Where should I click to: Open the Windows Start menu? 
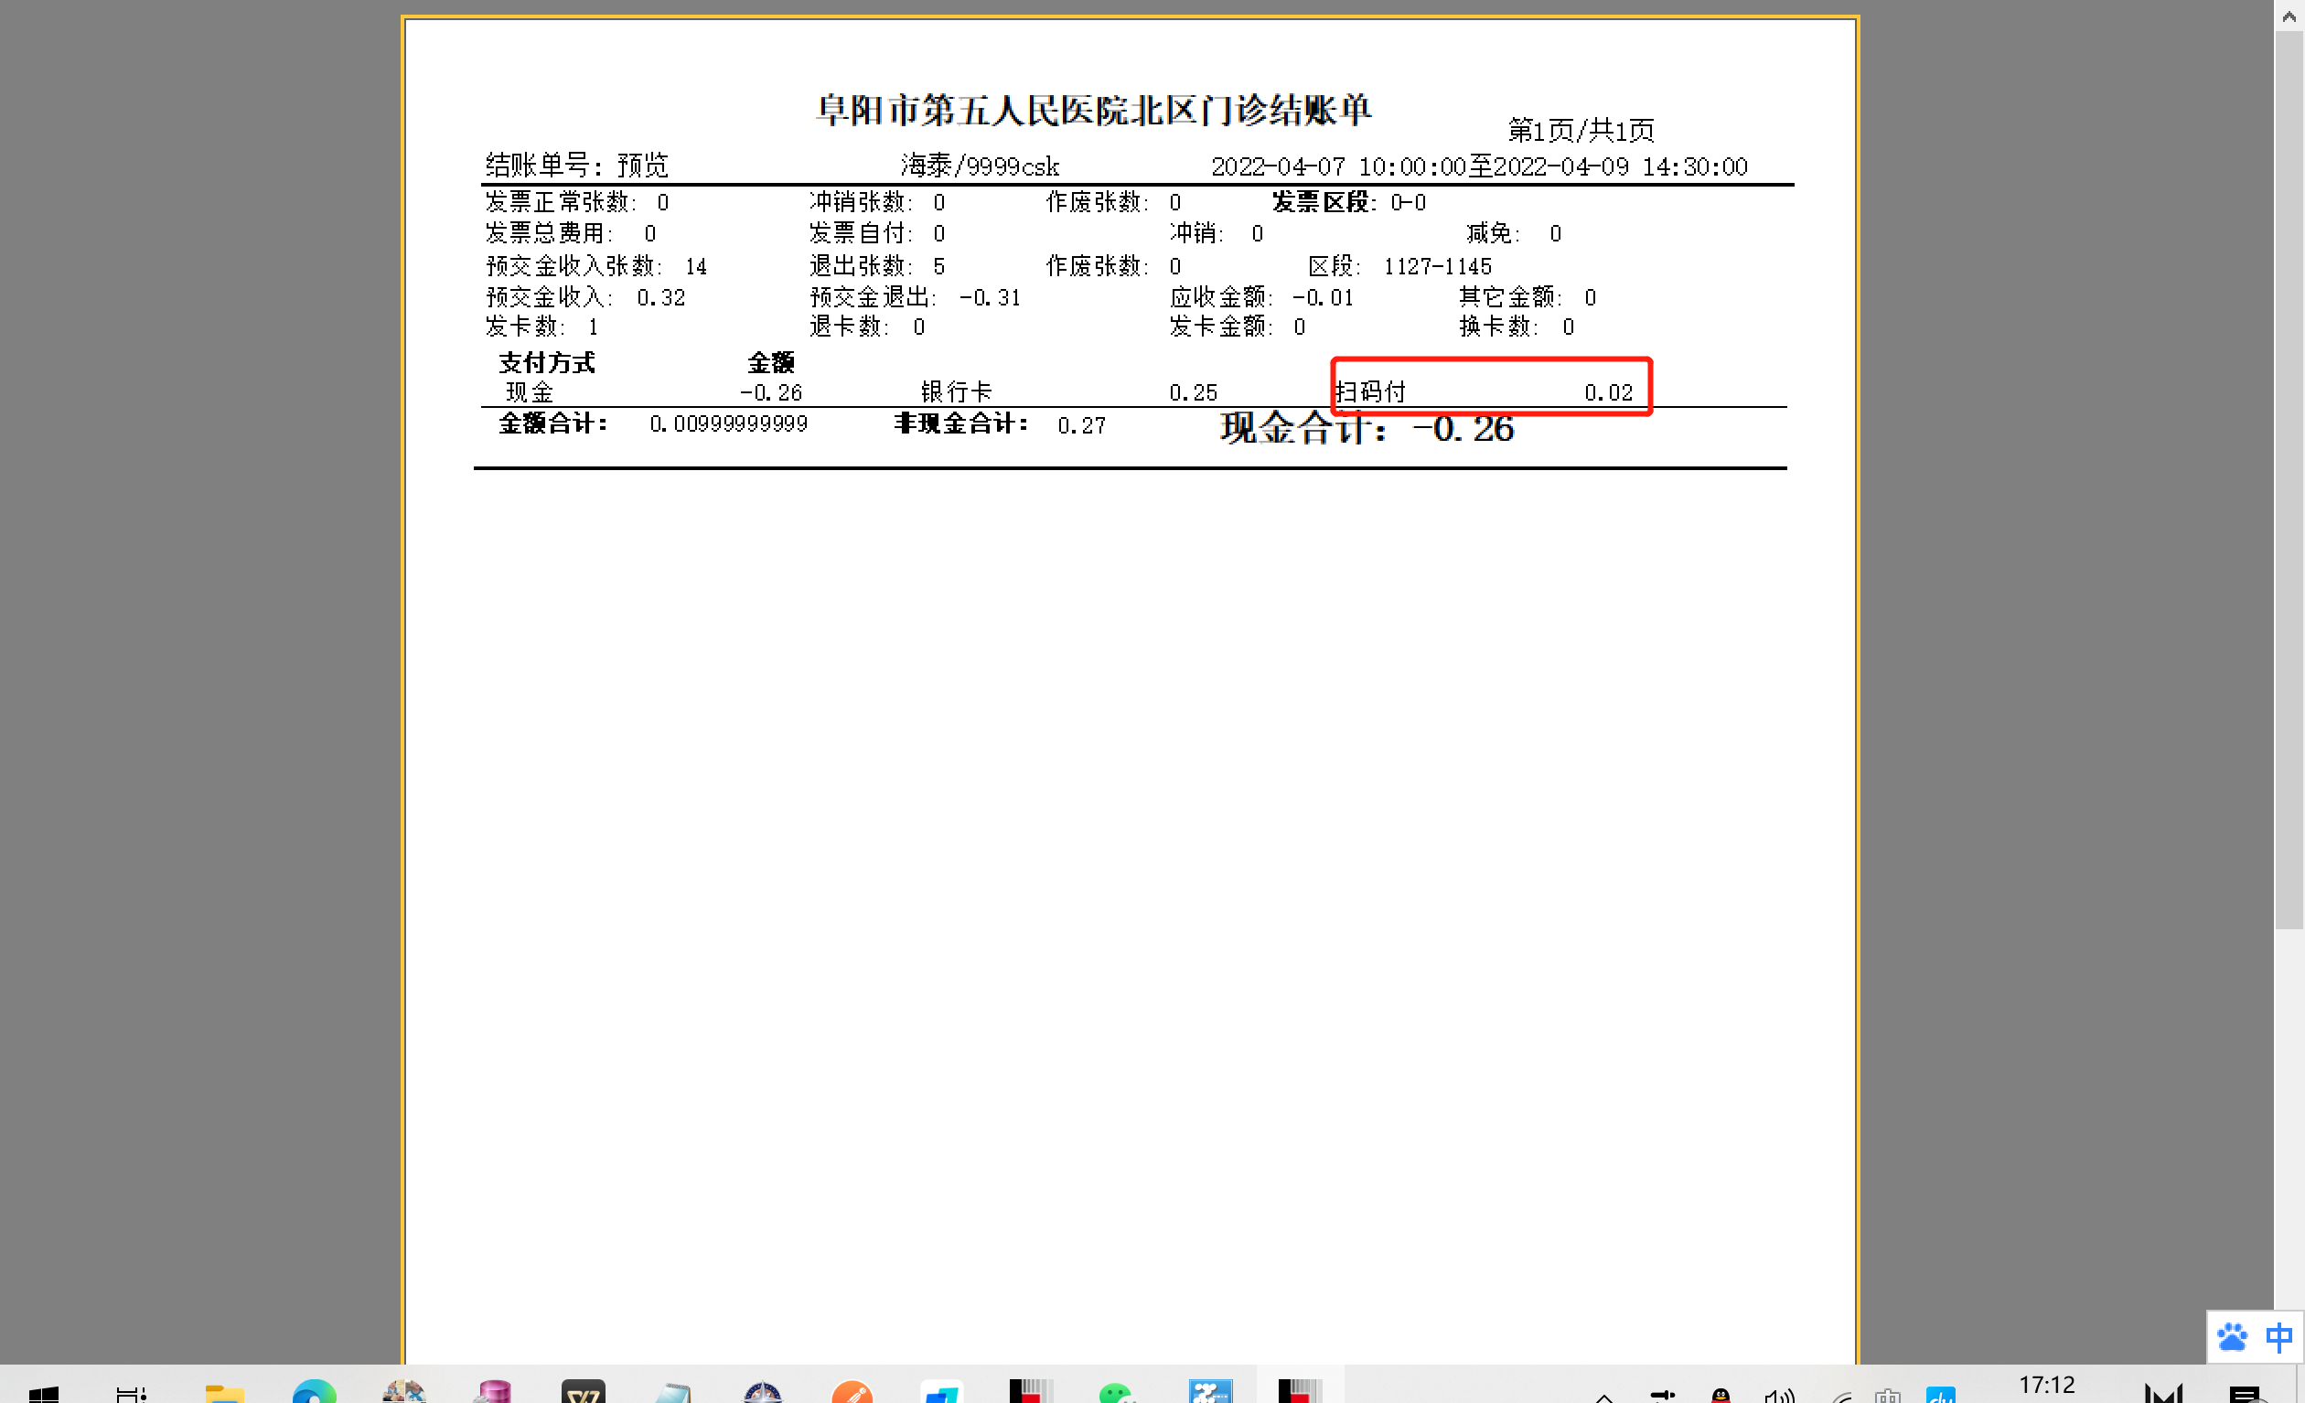point(43,1394)
